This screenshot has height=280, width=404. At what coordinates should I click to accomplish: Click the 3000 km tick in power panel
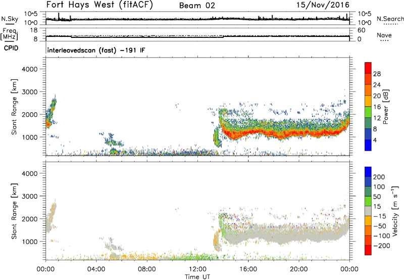click(x=30, y=92)
